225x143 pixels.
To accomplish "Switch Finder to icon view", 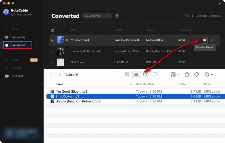I will point(127,74).
